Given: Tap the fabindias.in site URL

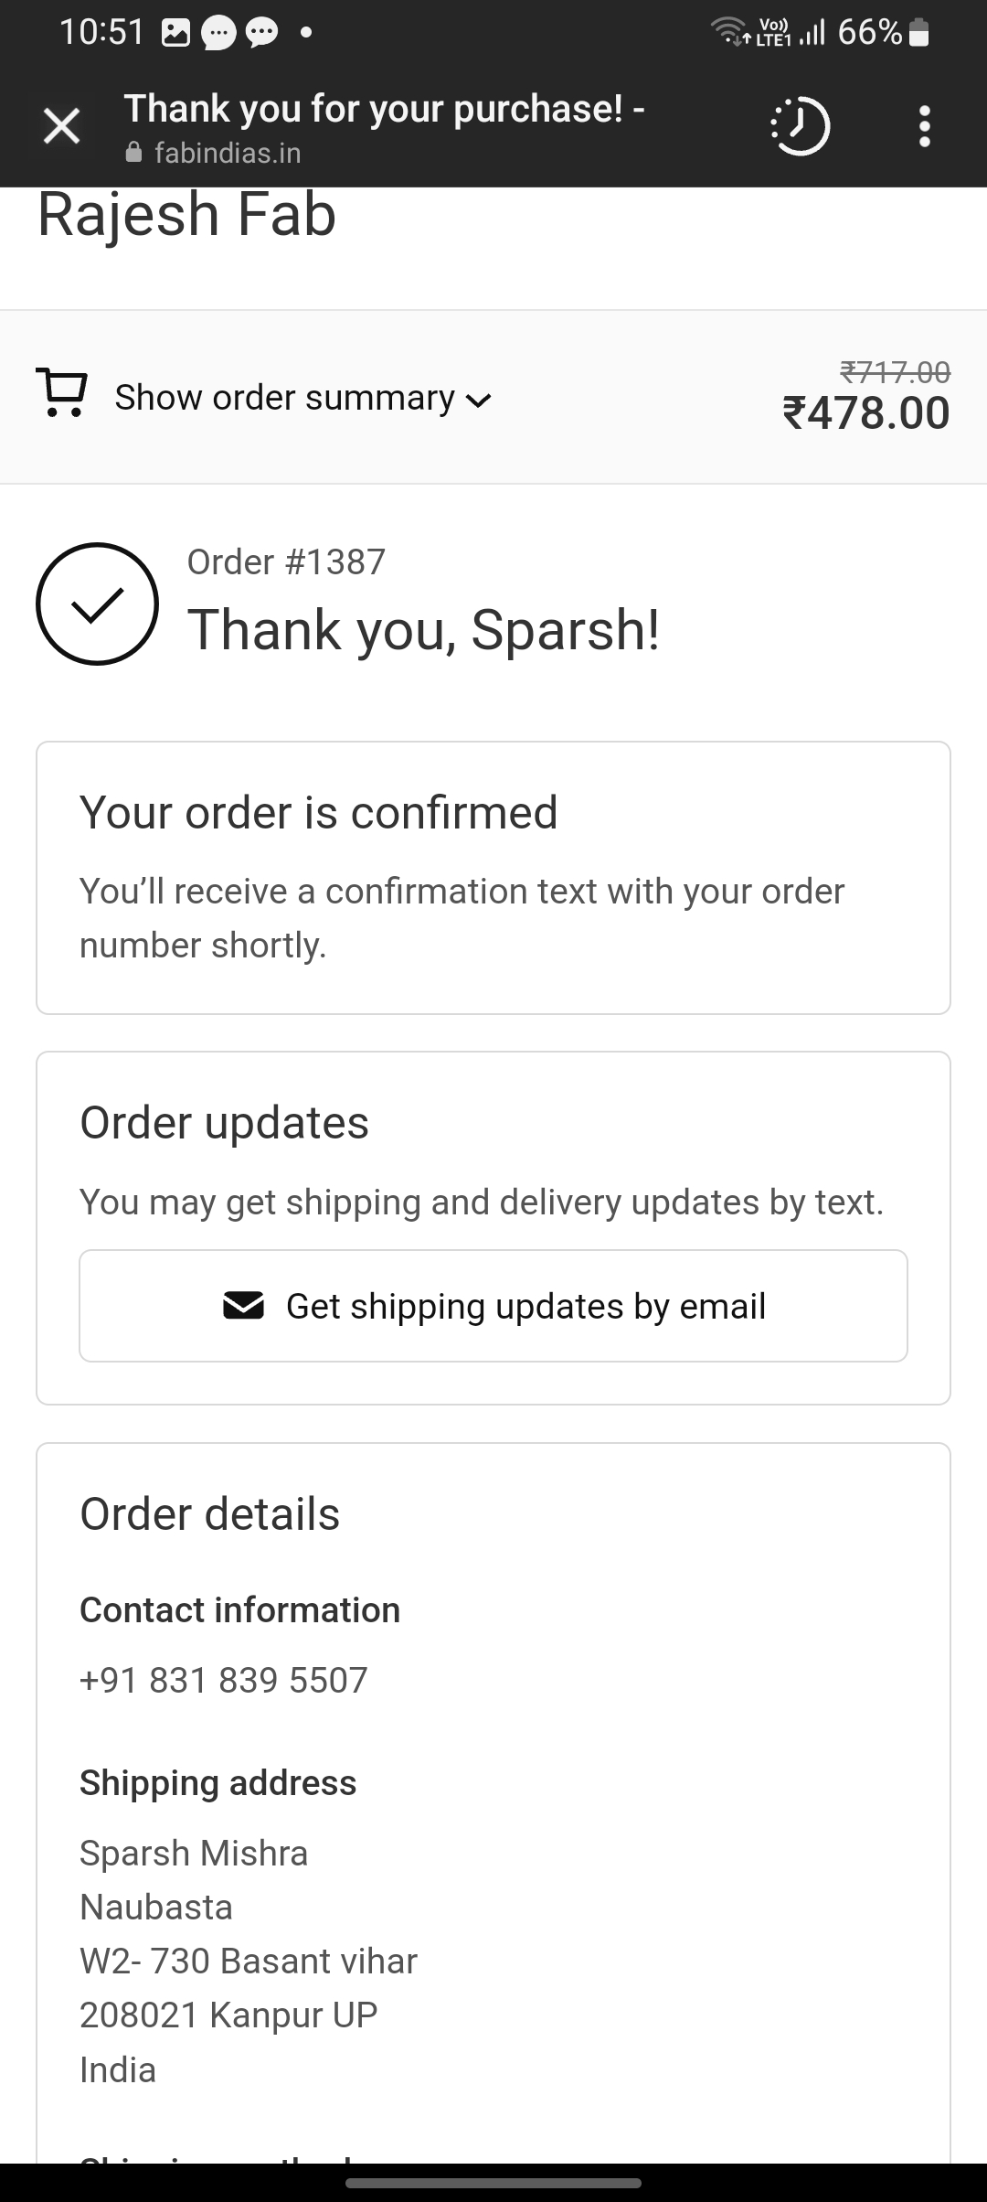Looking at the screenshot, I should click(228, 153).
